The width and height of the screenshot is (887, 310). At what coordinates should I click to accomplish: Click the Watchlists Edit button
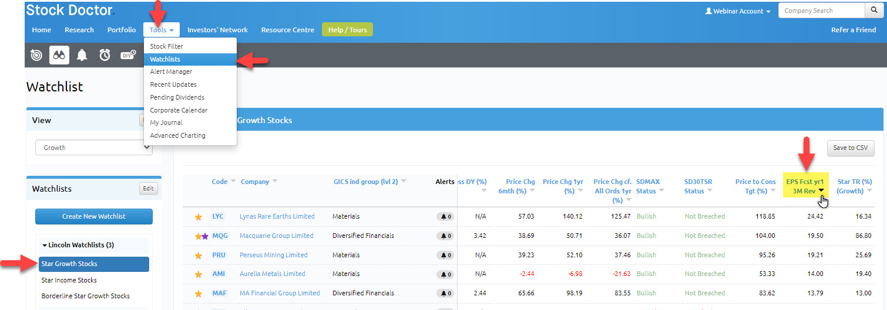[x=149, y=189]
